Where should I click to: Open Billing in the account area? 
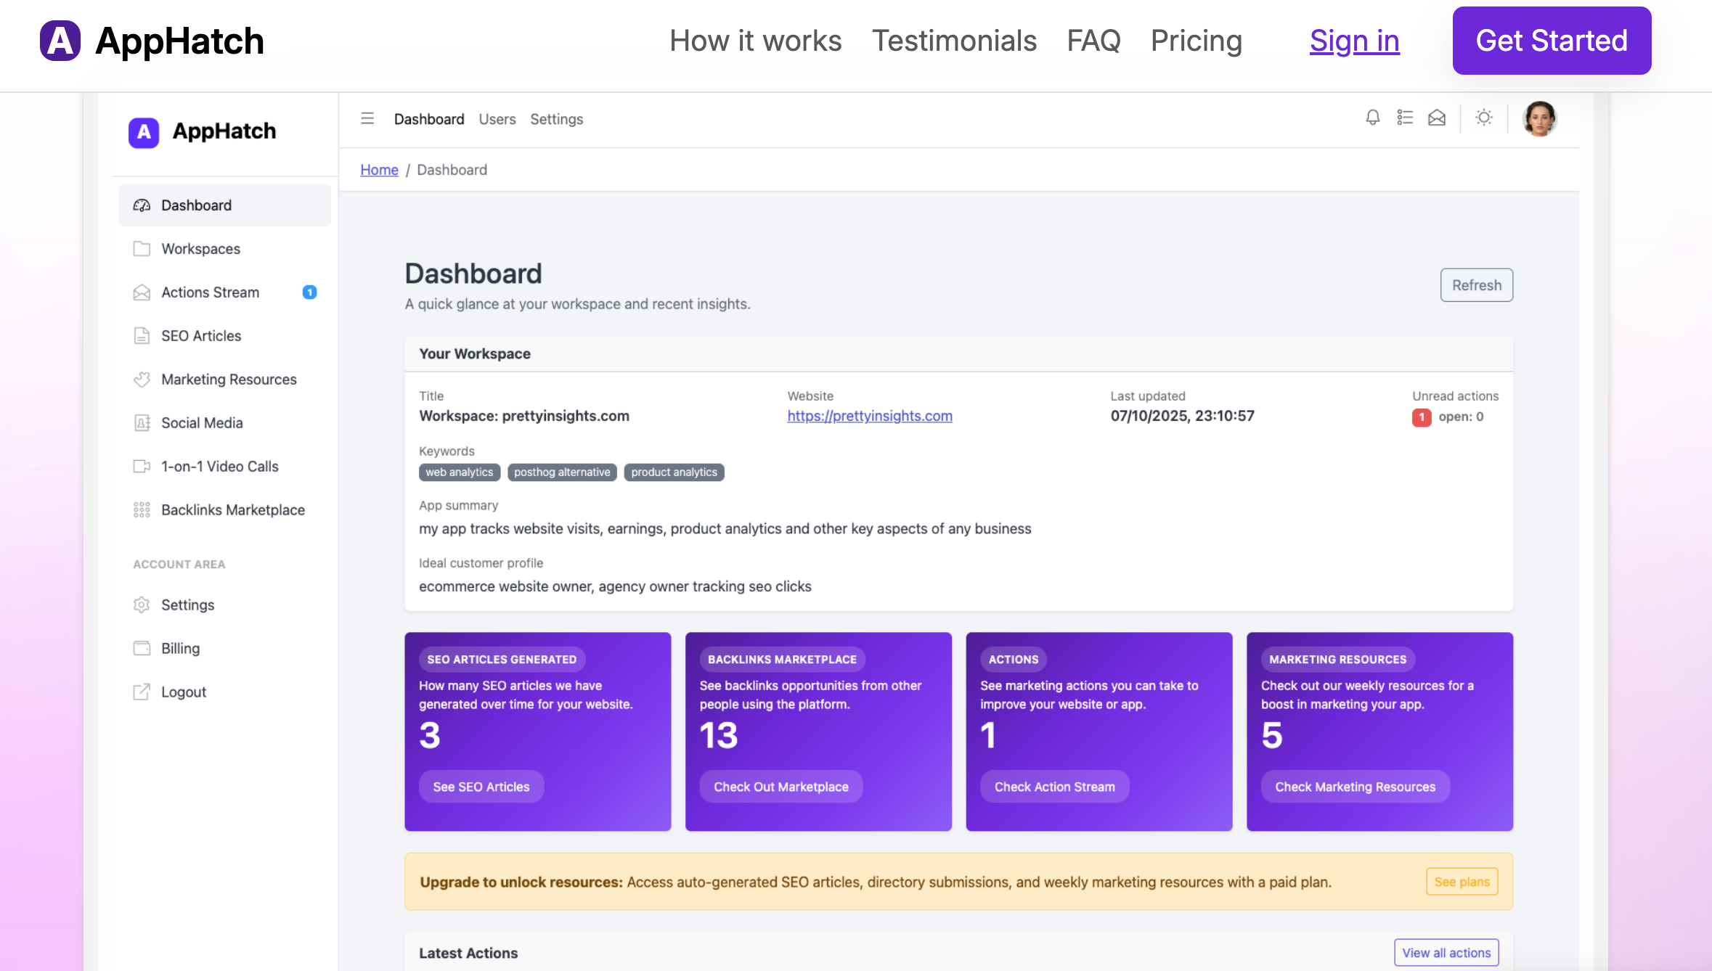coord(180,649)
